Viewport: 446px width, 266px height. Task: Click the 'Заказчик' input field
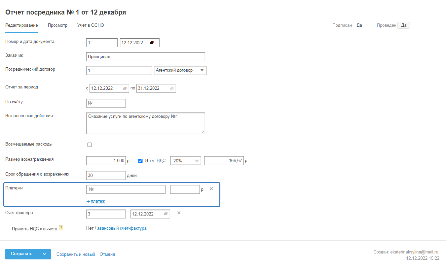click(x=145, y=57)
